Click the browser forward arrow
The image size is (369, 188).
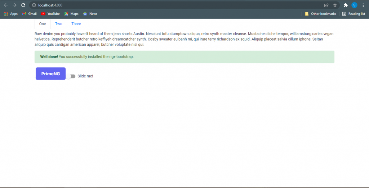[14, 5]
